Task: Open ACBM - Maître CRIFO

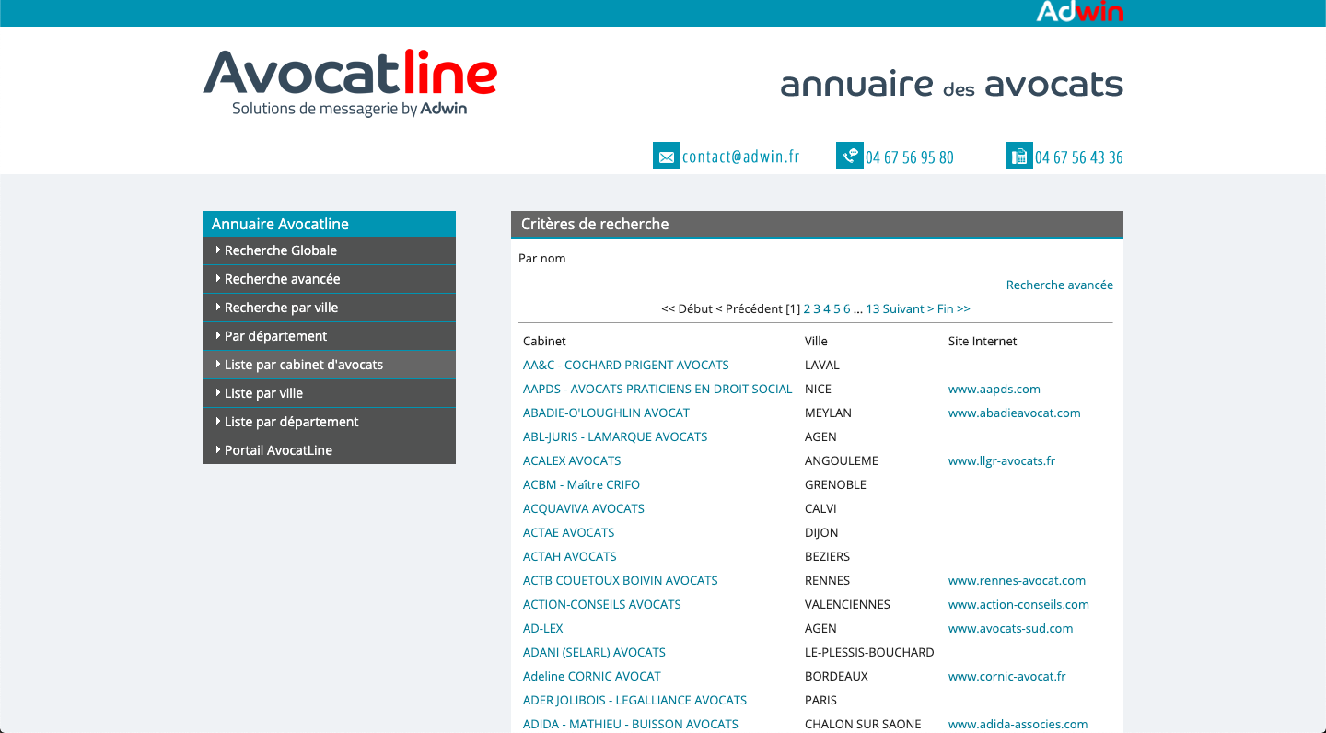Action: tap(581, 485)
